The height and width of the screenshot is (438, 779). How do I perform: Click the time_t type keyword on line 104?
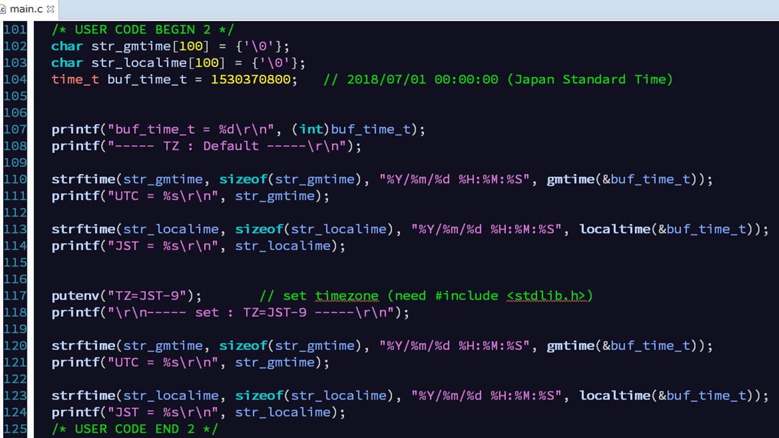coord(75,80)
